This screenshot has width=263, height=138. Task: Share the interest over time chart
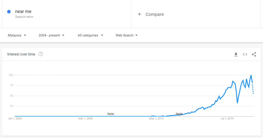point(254,54)
